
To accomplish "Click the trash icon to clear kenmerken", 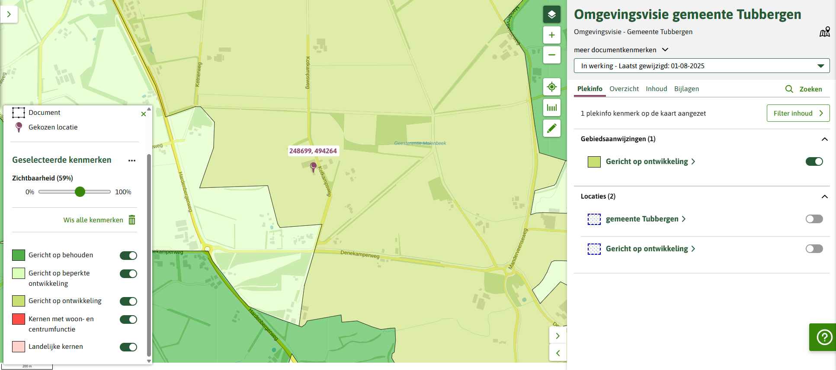I will click(132, 220).
